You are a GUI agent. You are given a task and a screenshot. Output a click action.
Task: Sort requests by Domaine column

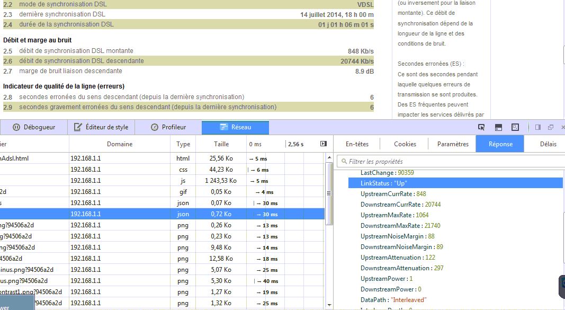(120, 144)
